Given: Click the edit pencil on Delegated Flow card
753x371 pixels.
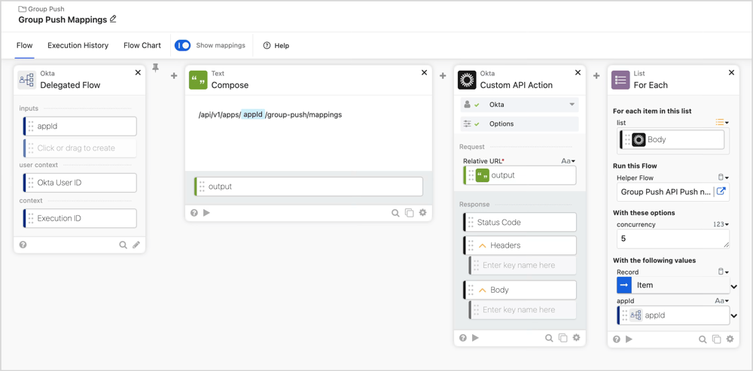Looking at the screenshot, I should point(136,245).
